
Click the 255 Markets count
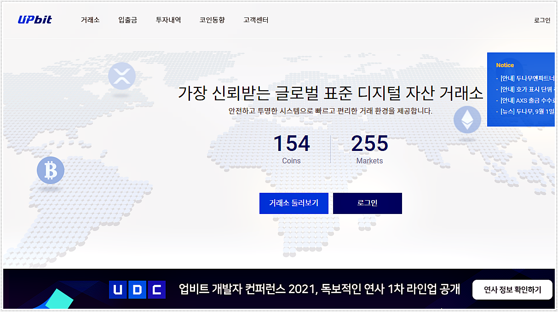(370, 149)
